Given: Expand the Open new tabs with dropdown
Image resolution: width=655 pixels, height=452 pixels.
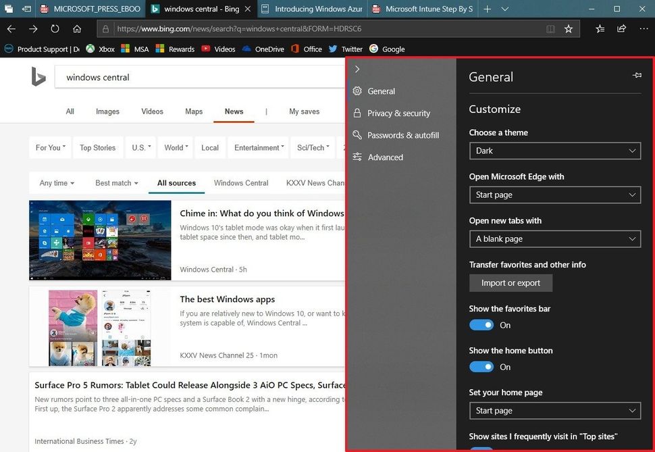Looking at the screenshot, I should [x=554, y=238].
